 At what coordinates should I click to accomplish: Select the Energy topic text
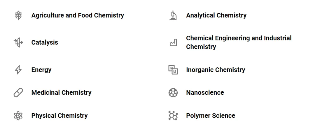pyautogui.click(x=41, y=70)
